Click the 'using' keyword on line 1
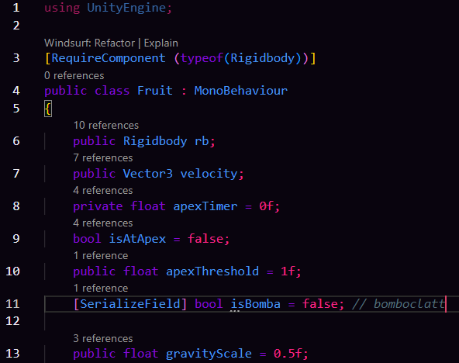This screenshot has height=363, width=459. pyautogui.click(x=62, y=8)
